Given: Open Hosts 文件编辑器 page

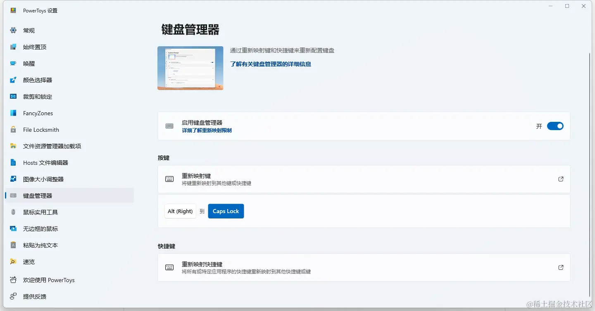Looking at the screenshot, I should point(69,163).
